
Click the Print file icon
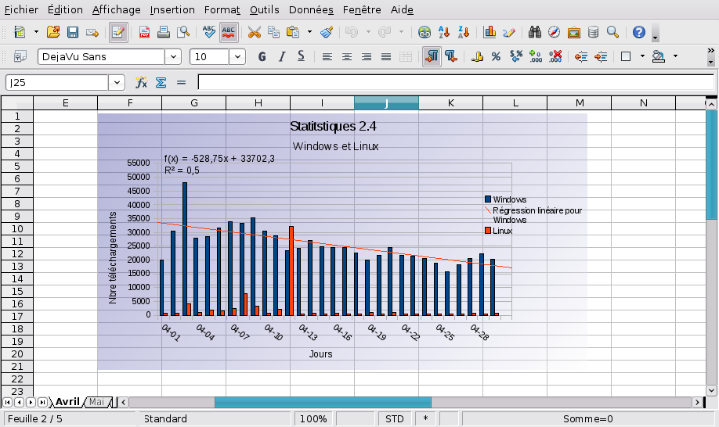click(164, 32)
